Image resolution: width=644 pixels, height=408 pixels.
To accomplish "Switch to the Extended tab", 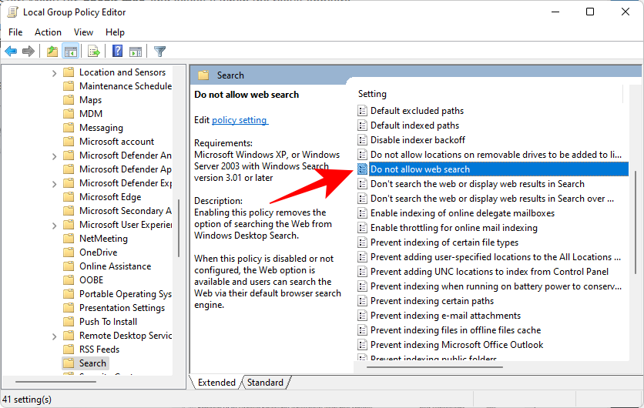I will (216, 382).
